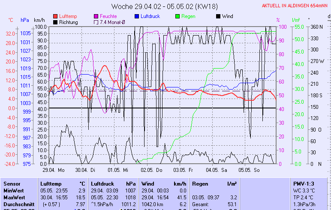
Task: Click the blue hPa axis unit label
Action: coord(25,20)
